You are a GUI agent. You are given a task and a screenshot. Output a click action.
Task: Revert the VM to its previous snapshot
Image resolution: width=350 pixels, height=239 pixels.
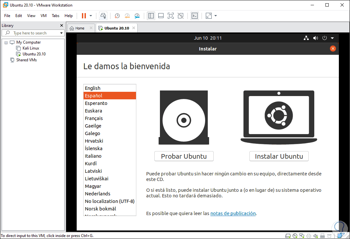pos(127,16)
